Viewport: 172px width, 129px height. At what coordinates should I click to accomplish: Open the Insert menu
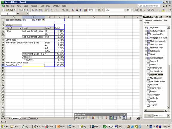coord(26,6)
